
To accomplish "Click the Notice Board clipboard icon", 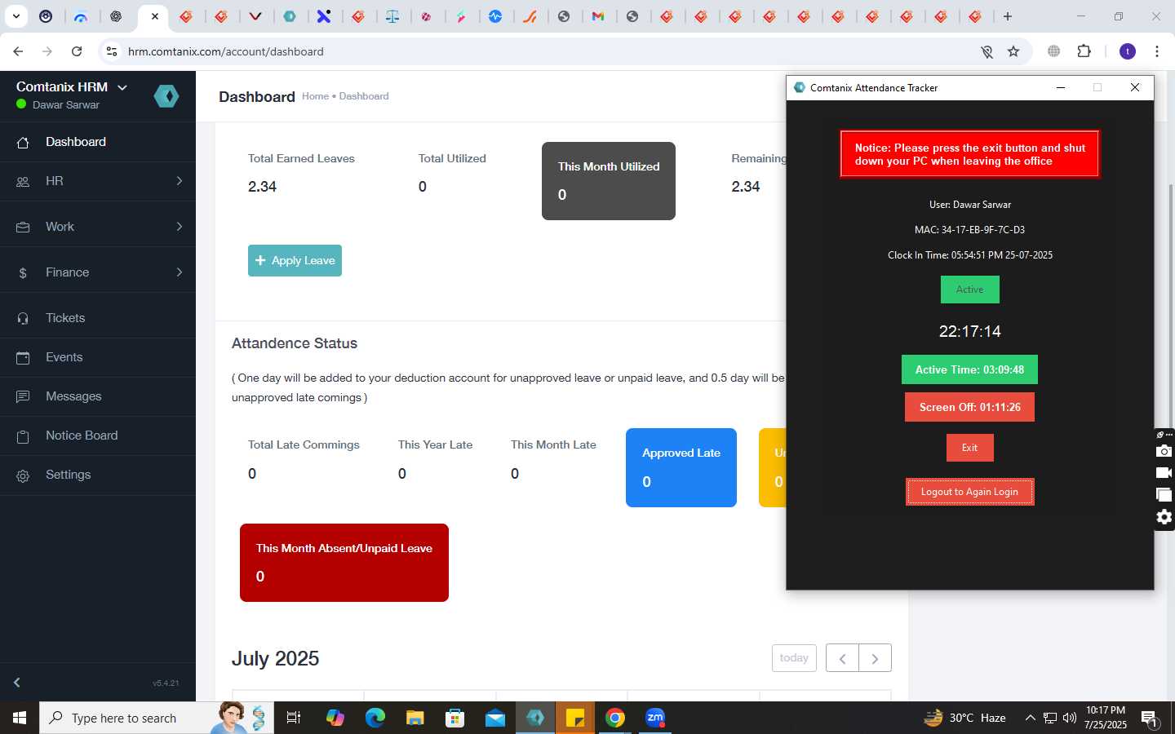I will tap(23, 436).
